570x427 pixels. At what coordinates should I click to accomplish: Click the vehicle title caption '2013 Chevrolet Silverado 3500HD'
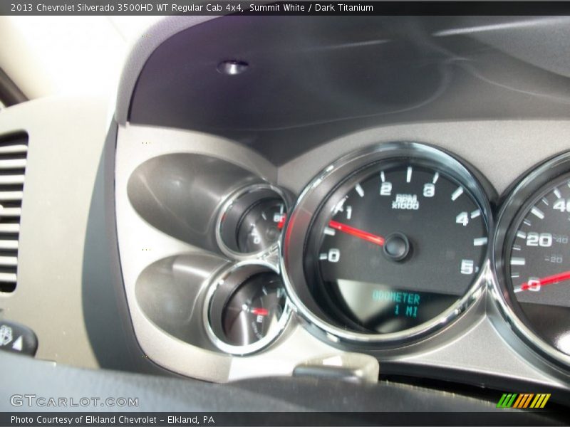82,8
